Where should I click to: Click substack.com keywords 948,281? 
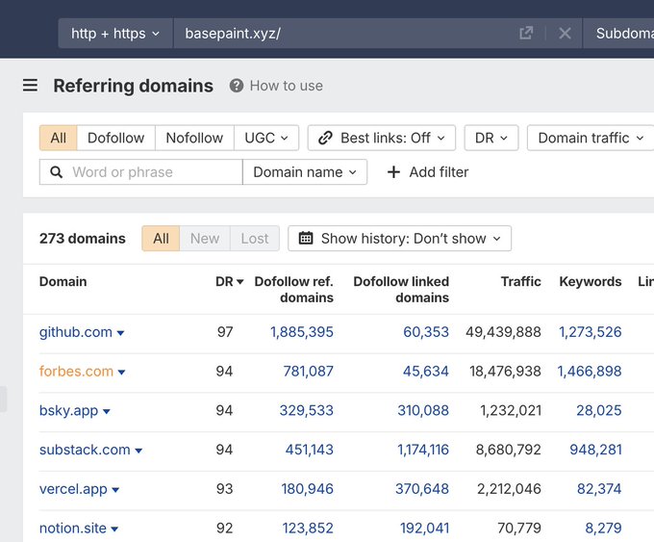[x=596, y=450]
